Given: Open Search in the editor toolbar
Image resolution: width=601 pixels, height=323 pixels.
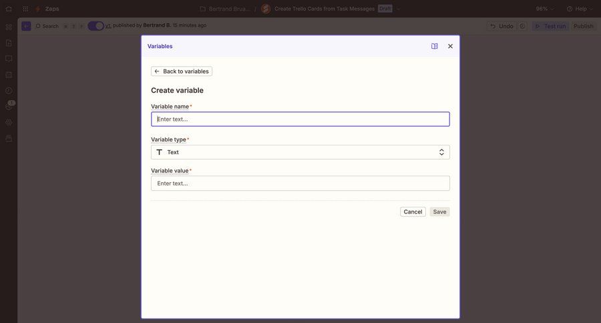Looking at the screenshot, I should tap(47, 26).
